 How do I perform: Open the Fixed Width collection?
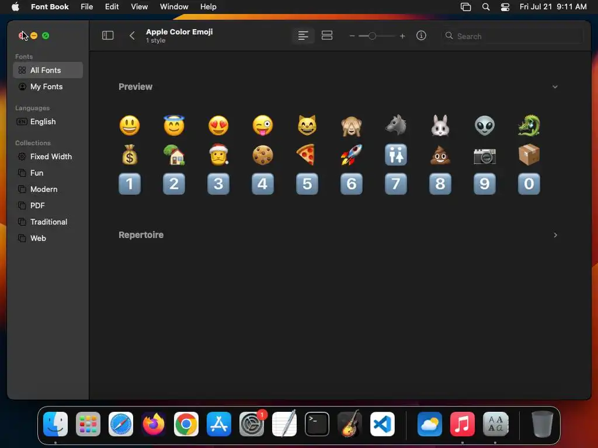tap(48, 156)
